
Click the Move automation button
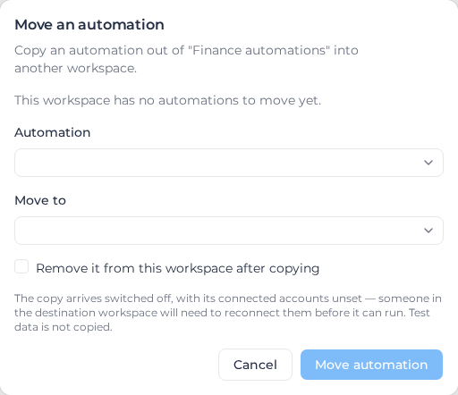coord(371,365)
